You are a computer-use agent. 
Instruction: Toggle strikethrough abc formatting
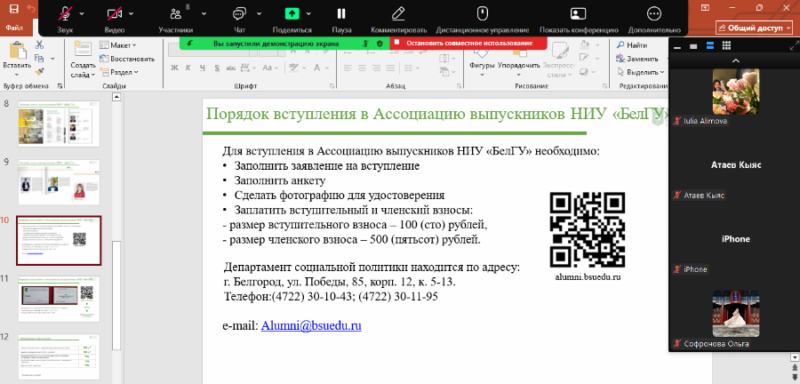point(231,68)
